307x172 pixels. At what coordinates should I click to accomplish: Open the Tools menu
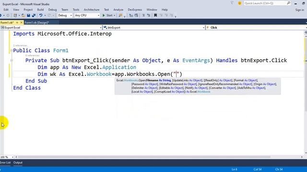[76, 10]
